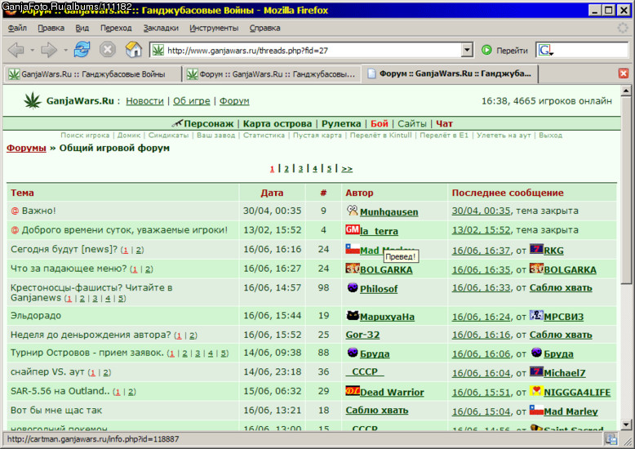Switch to the first GanjaWars.Ru tab
635x449 pixels.
click(92, 74)
